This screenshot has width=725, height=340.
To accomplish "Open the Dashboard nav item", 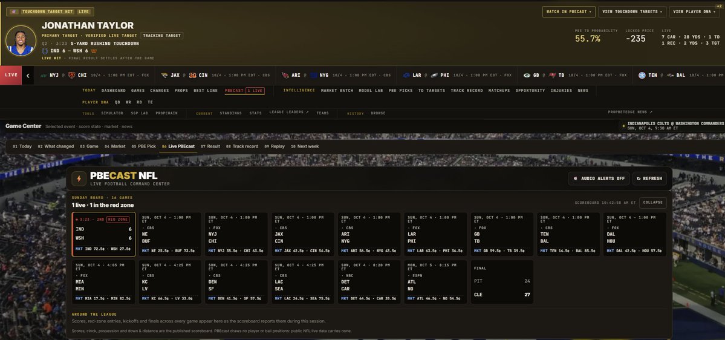I will point(113,91).
